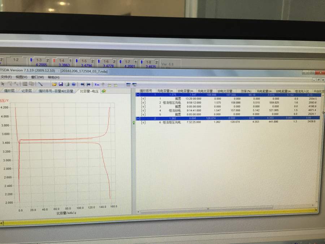The width and height of the screenshot is (325, 244).
Task: Select the 比容量-电压 tab
Action: coord(89,91)
